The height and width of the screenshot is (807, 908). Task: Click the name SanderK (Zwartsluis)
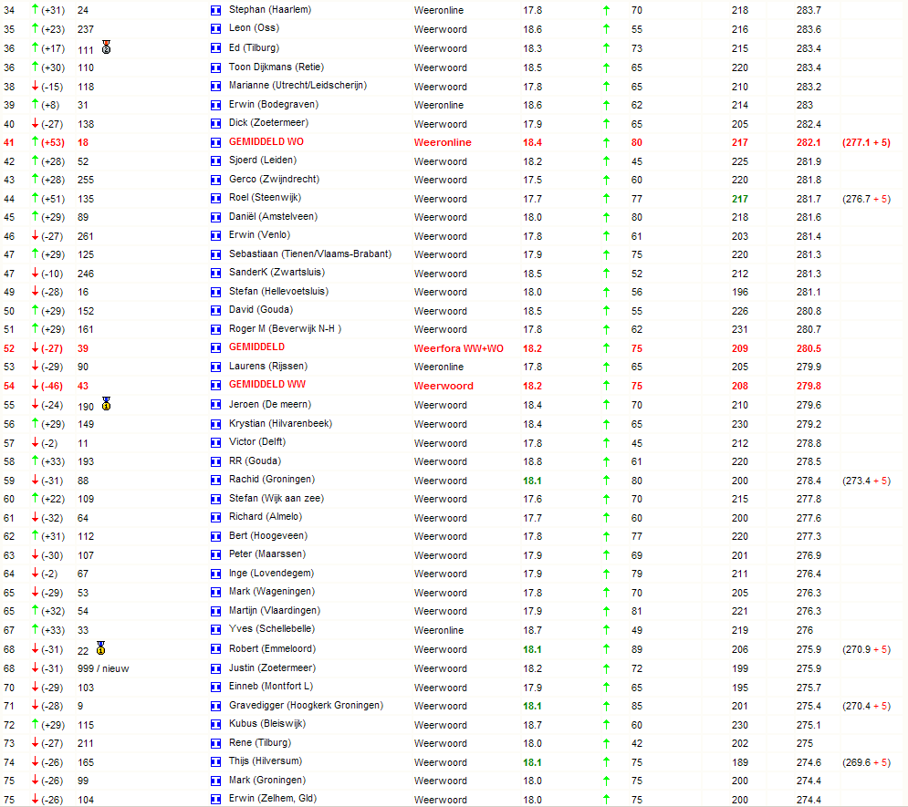277,273
